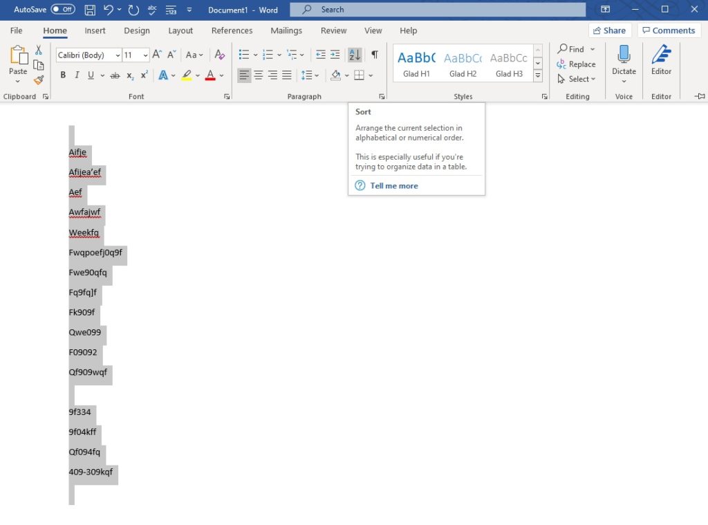This screenshot has width=708, height=525.
Task: Open the Review ribbon tab
Action: click(x=333, y=30)
